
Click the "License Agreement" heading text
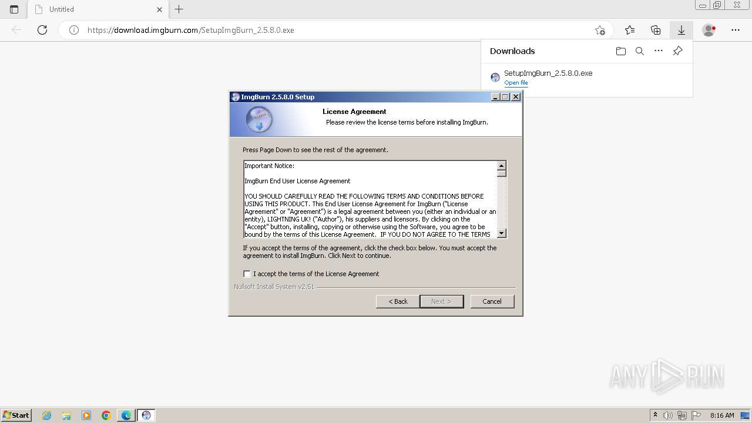point(354,112)
